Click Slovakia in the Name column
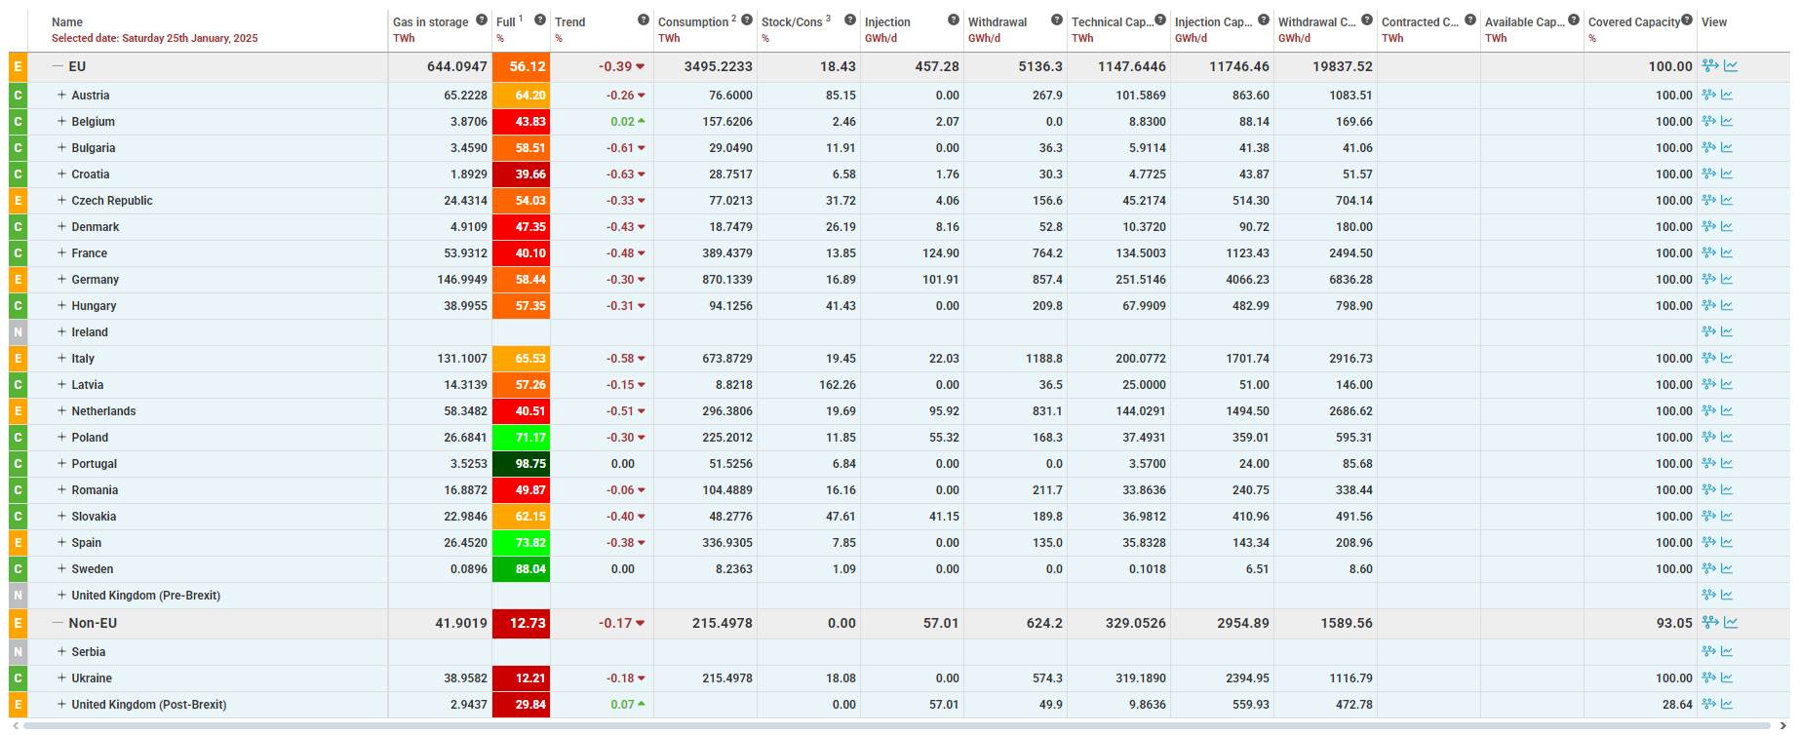The height and width of the screenshot is (735, 1800). coord(94,517)
